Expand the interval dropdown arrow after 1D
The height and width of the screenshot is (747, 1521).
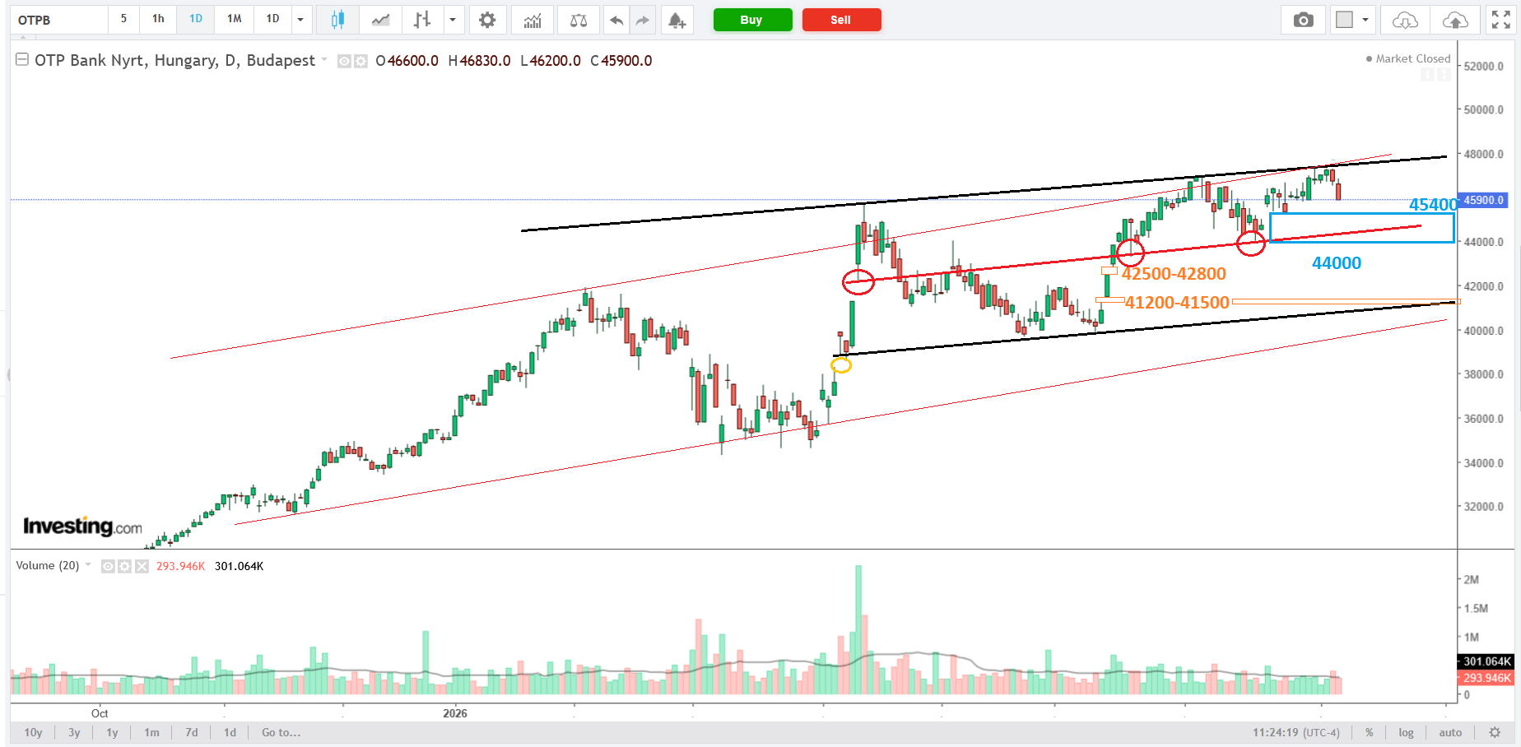pos(300,20)
